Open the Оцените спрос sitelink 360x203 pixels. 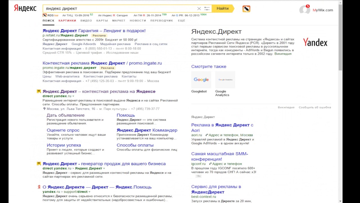pyautogui.click(x=63, y=130)
